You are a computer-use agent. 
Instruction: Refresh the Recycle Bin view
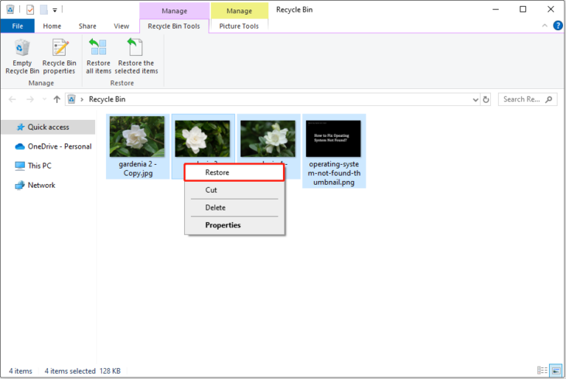486,99
